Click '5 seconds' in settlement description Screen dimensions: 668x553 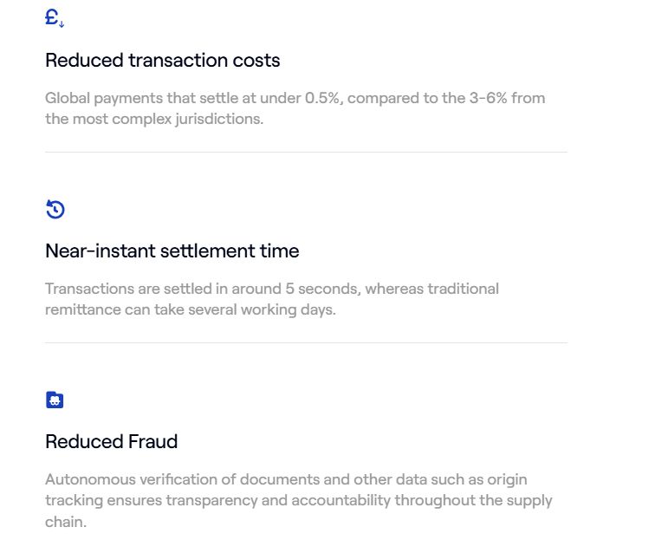click(323, 289)
